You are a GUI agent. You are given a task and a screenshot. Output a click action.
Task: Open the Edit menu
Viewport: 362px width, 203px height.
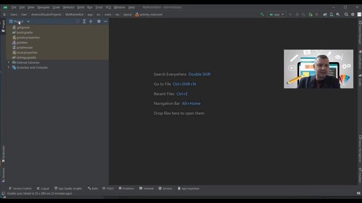click(x=22, y=7)
